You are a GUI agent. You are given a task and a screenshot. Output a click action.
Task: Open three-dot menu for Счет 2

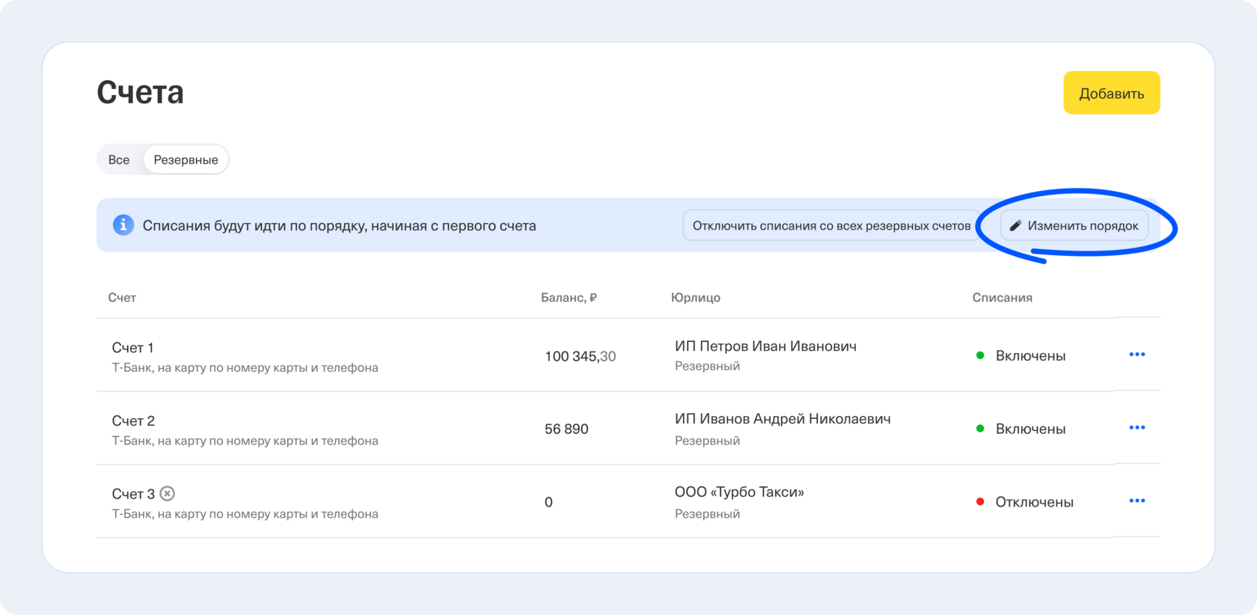click(x=1137, y=428)
